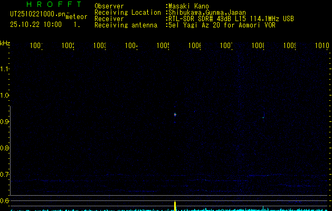Click the bright meteor echo near 0.93 kHz
332x211 pixels.
[x=175, y=114]
